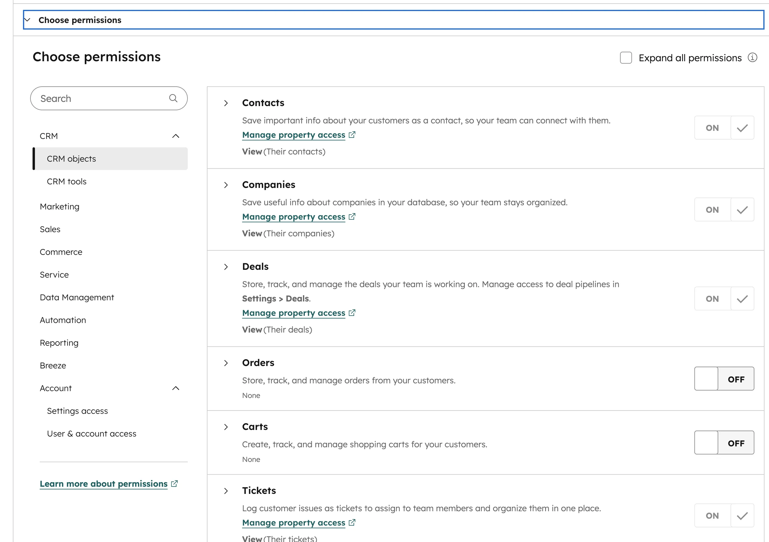Click external link icon on Companies Manage property access
Screen dimensions: 769x542
[352, 216]
